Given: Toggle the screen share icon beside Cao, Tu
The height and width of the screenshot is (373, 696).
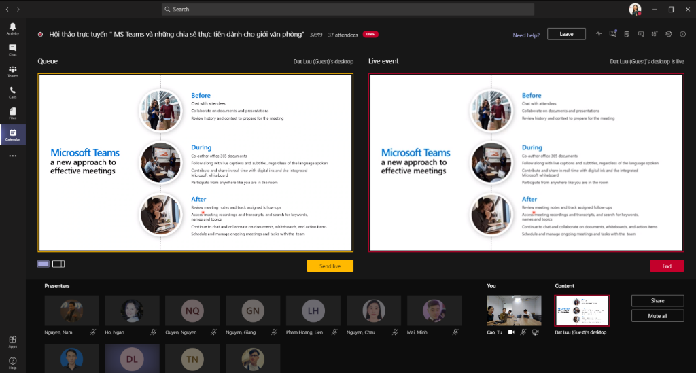Looking at the screenshot, I should tap(536, 332).
